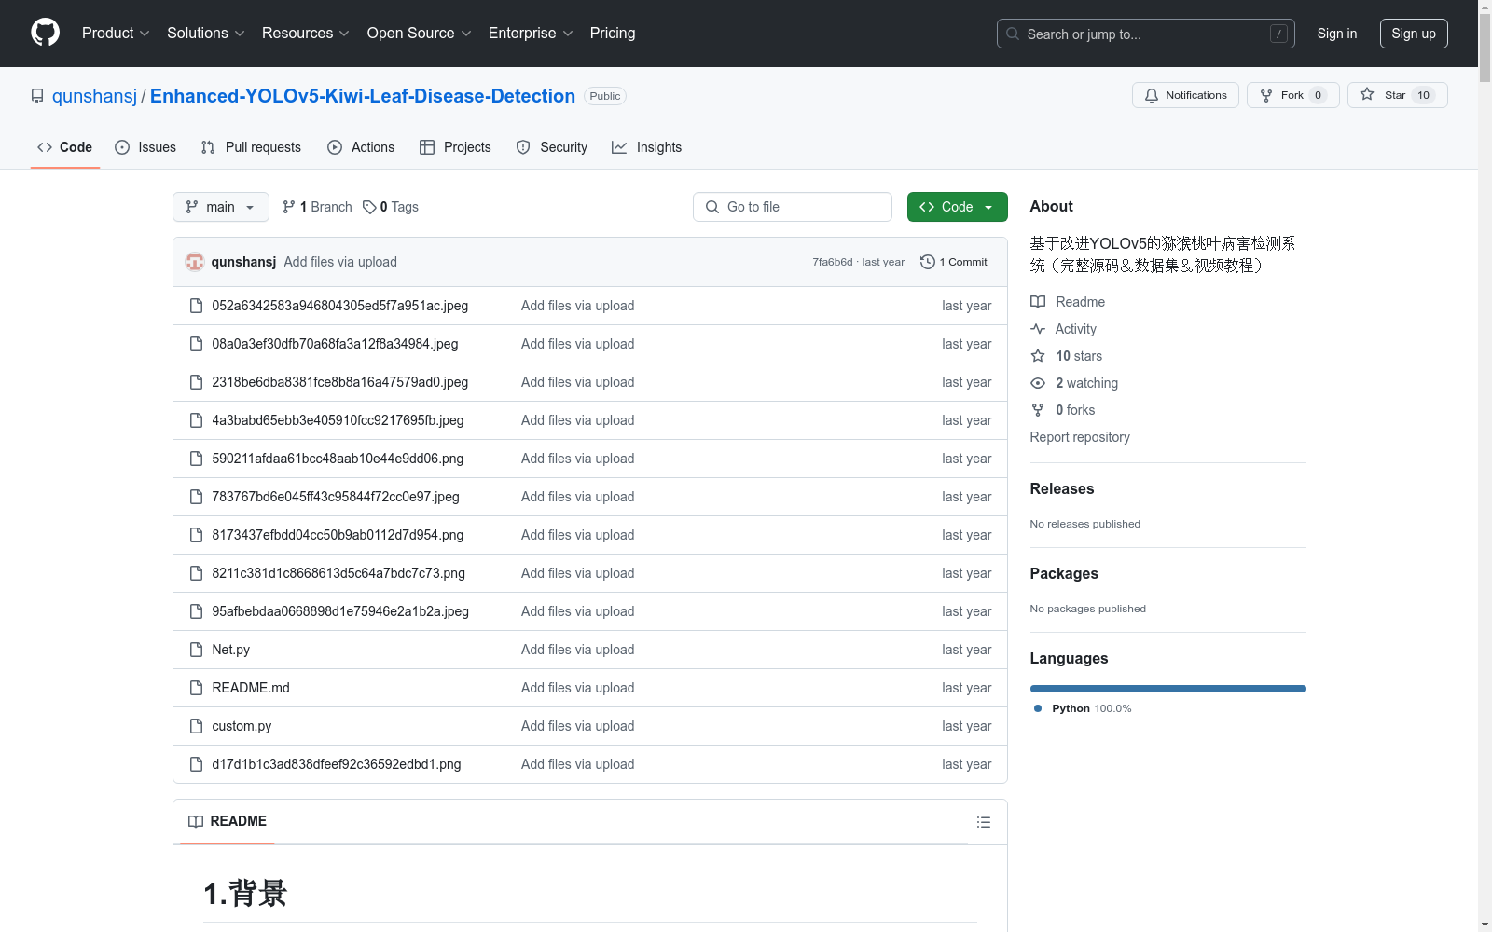The image size is (1492, 932).
Task: Open the qunshansj owner profile link
Action: 94,96
